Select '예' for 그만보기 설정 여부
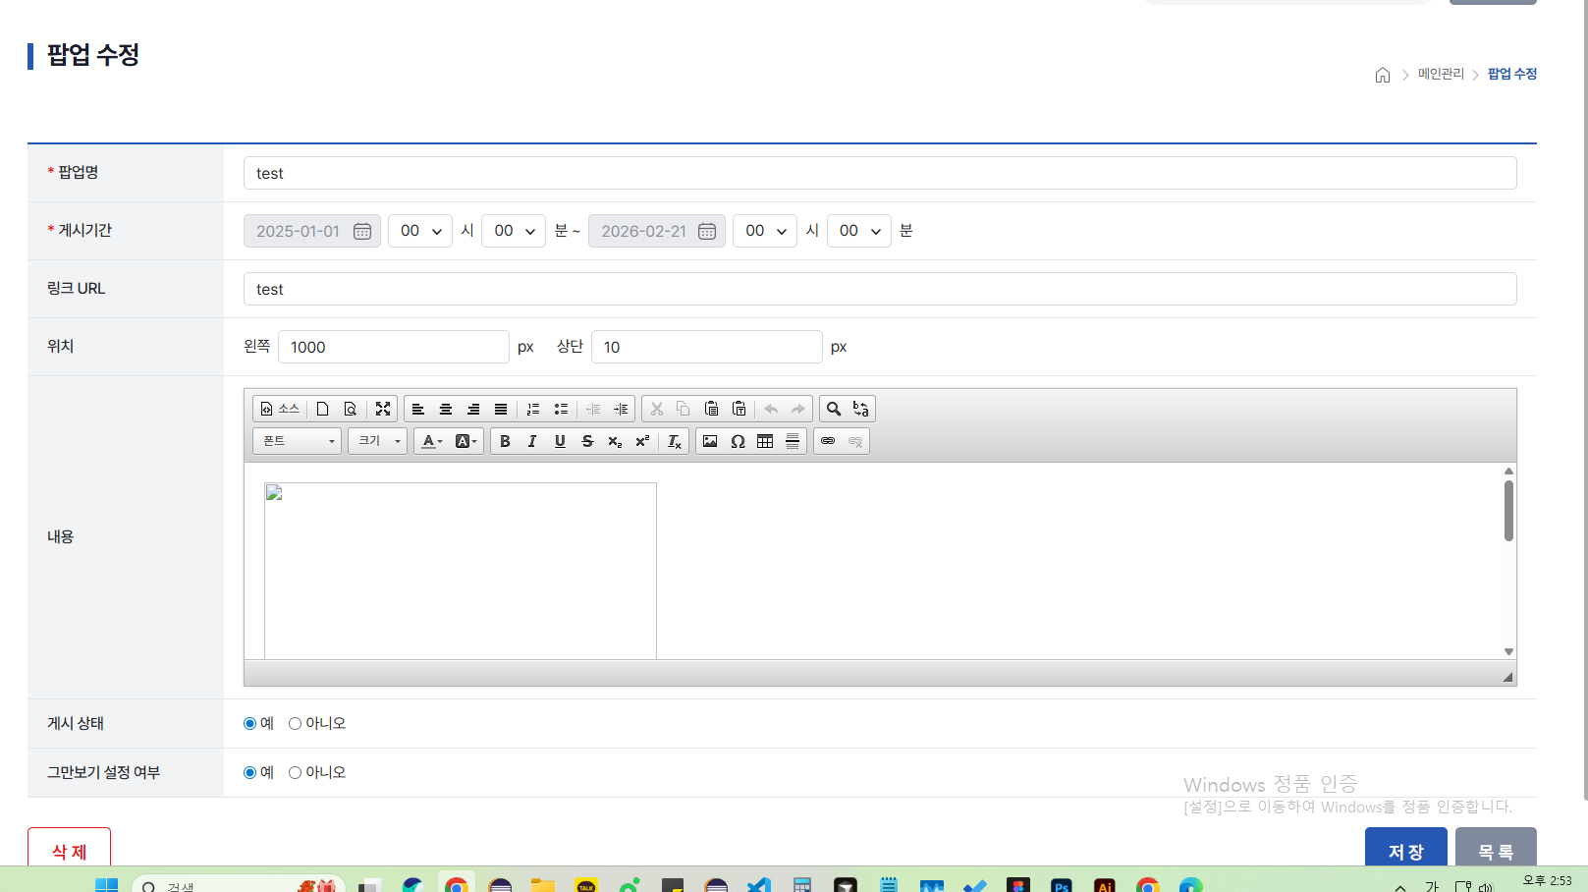 point(249,773)
